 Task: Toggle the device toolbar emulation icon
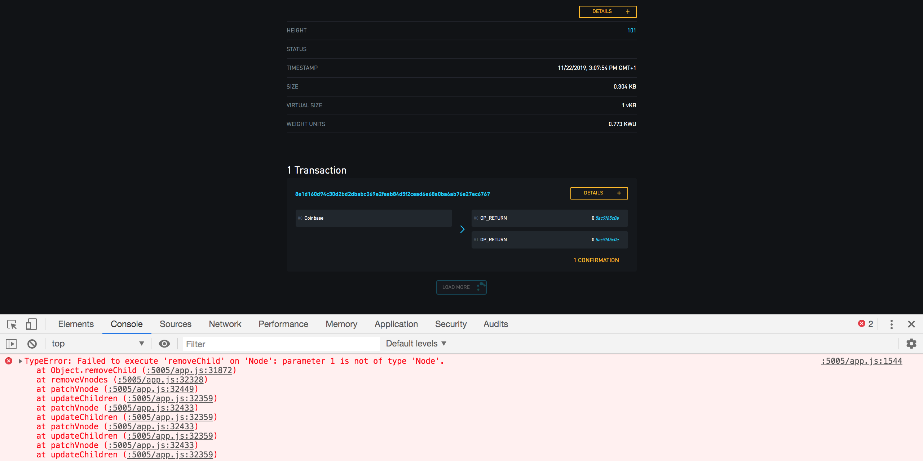(31, 325)
